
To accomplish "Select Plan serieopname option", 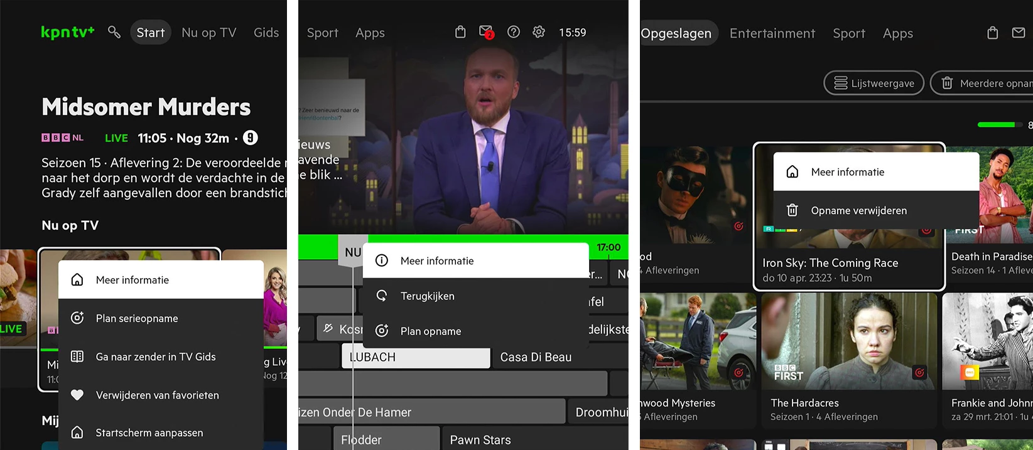I will [161, 318].
